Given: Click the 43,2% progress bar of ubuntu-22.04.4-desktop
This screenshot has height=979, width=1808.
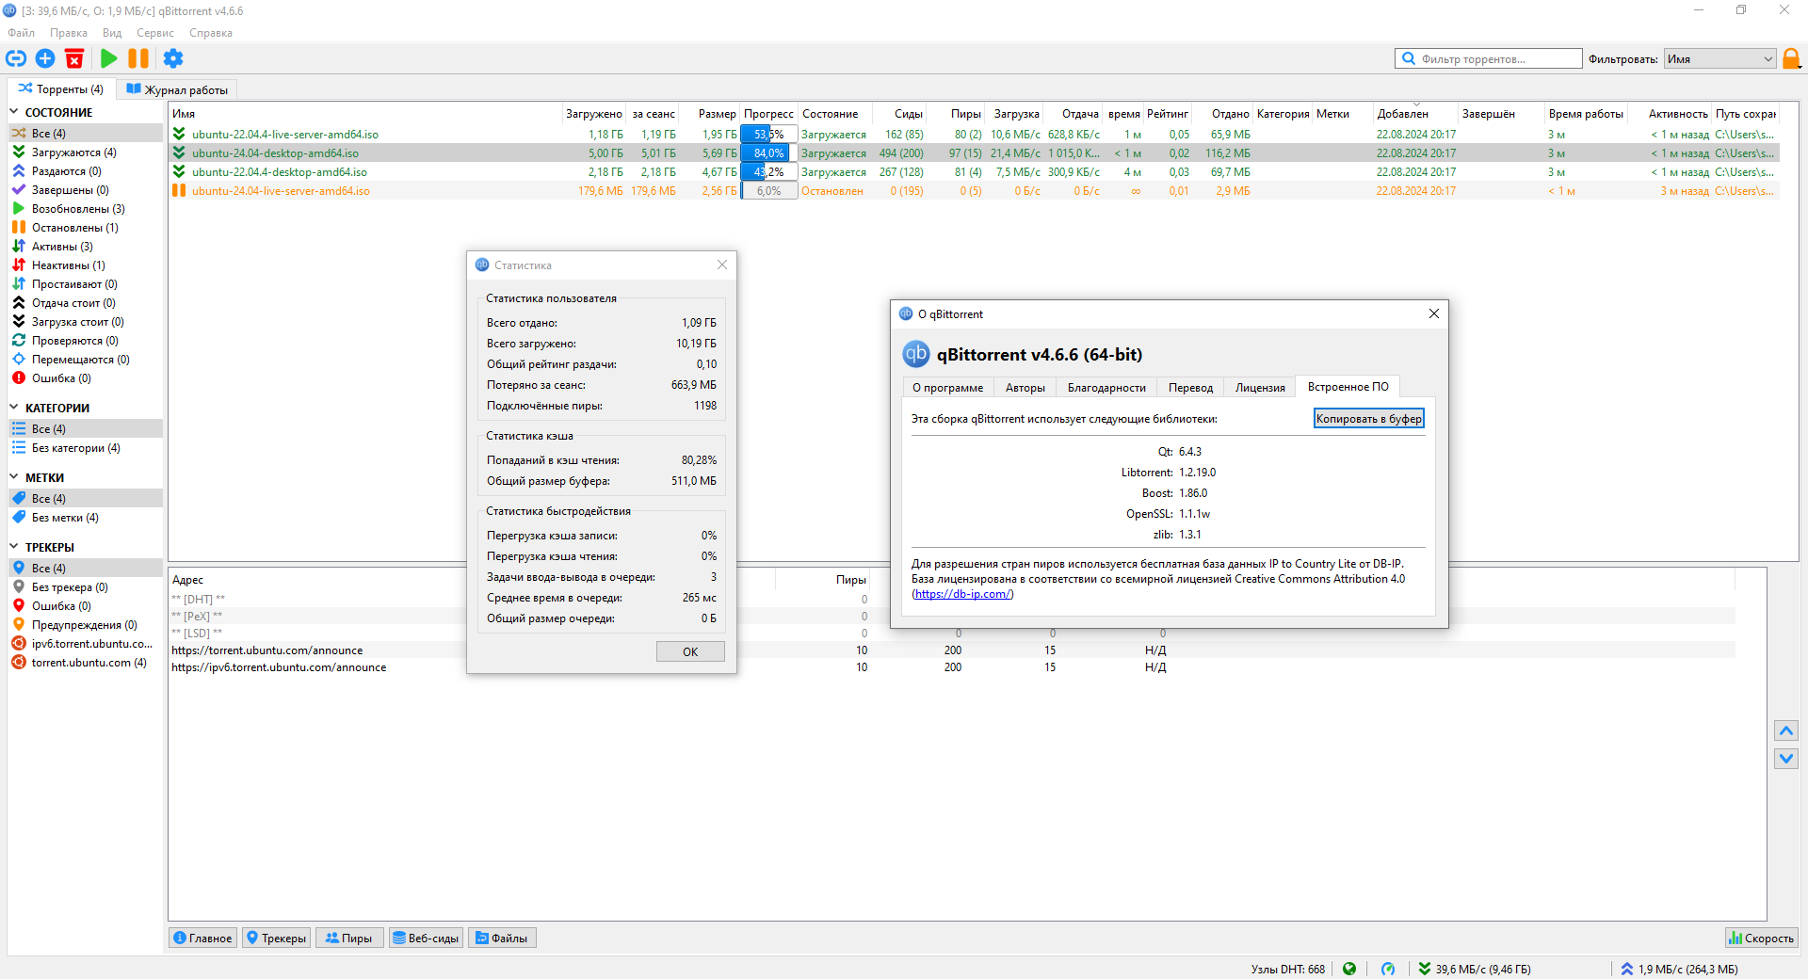Looking at the screenshot, I should coord(769,172).
